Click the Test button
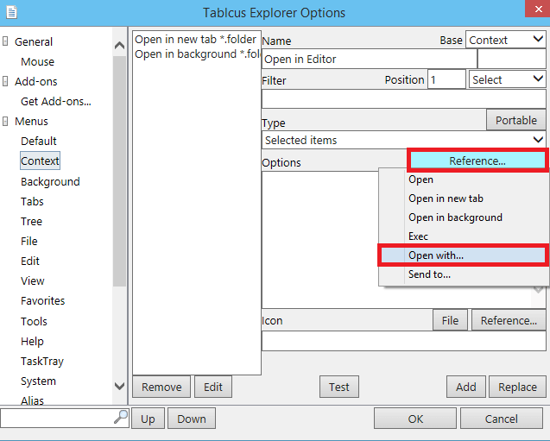This screenshot has width=550, height=441. (338, 387)
